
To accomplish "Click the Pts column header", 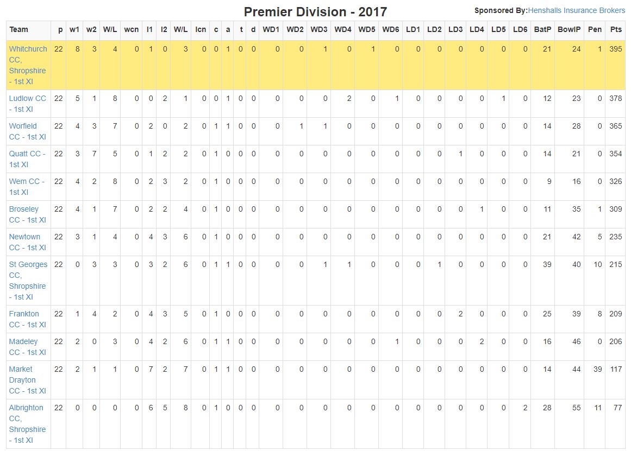I will coord(616,29).
